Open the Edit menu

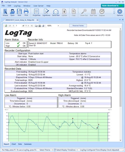pyautogui.click(x=9, y=6)
